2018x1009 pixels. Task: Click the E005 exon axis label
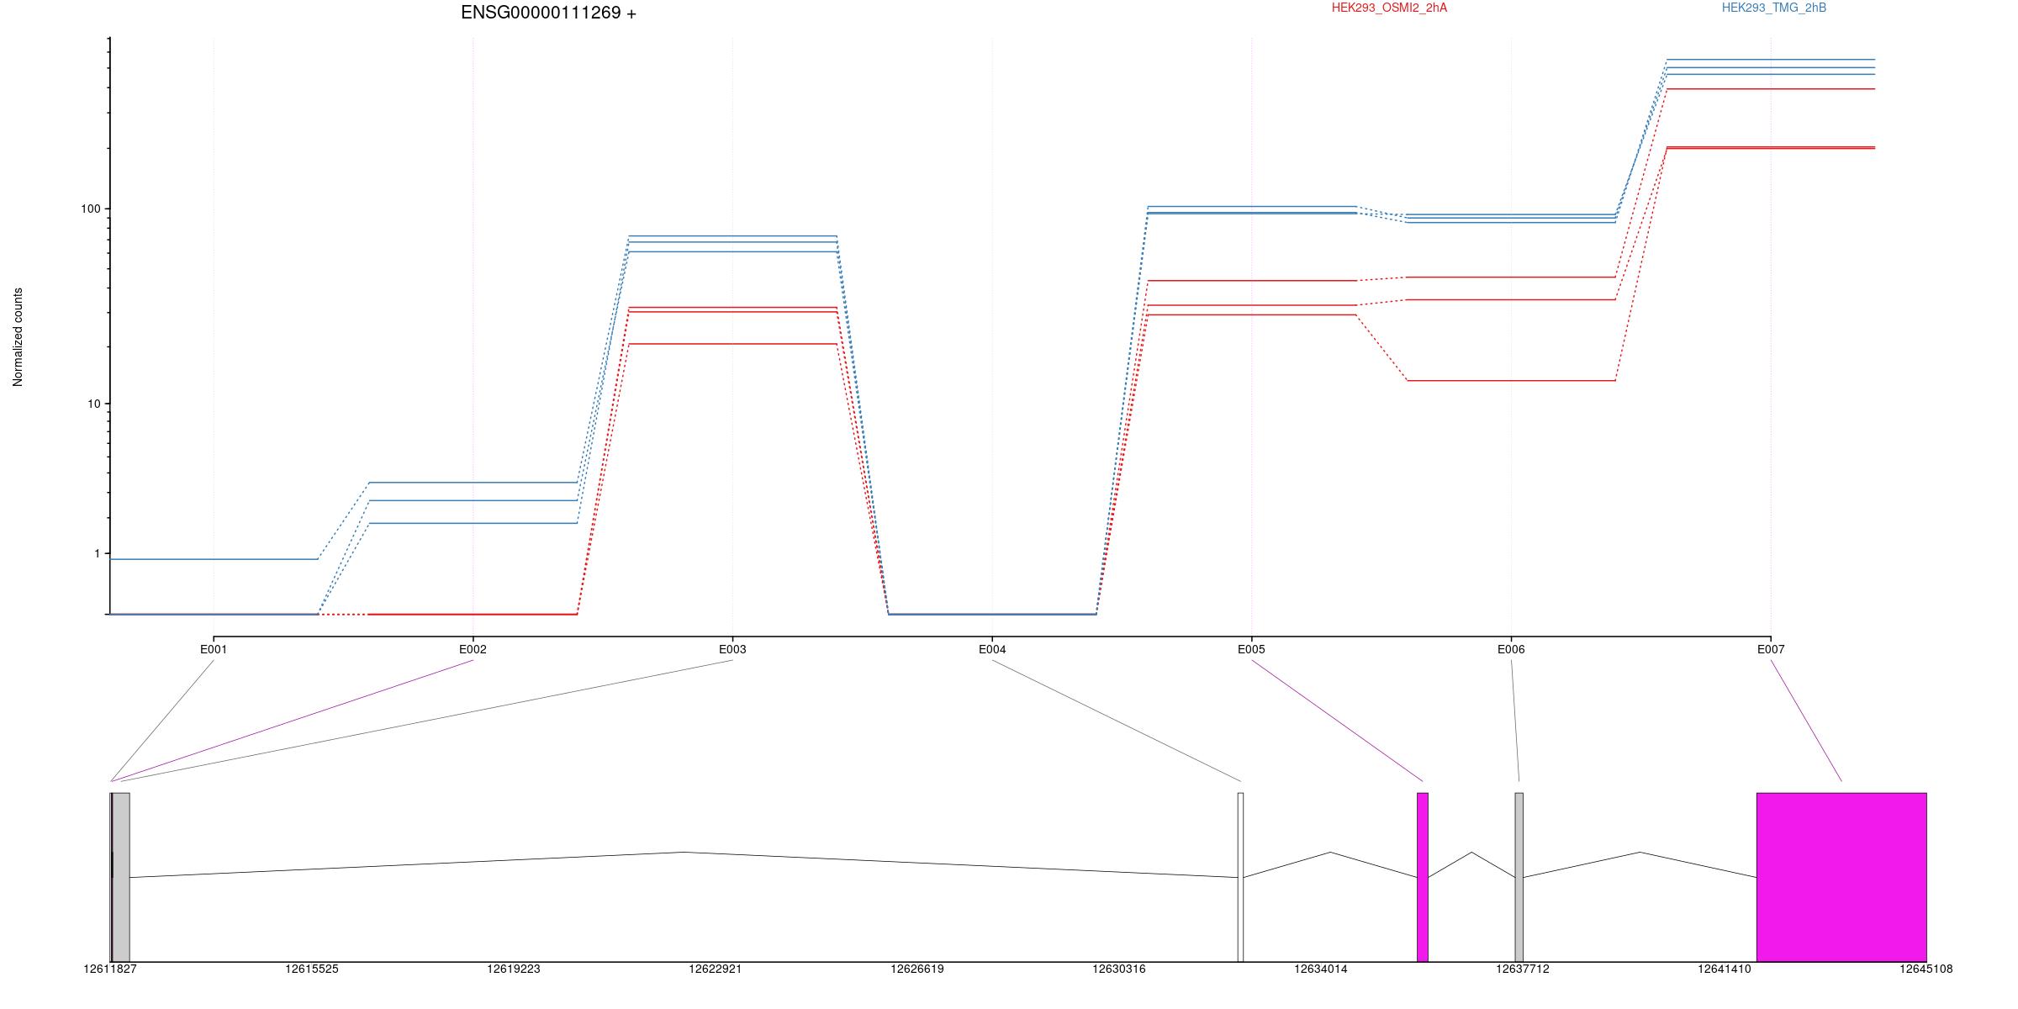tap(1251, 649)
